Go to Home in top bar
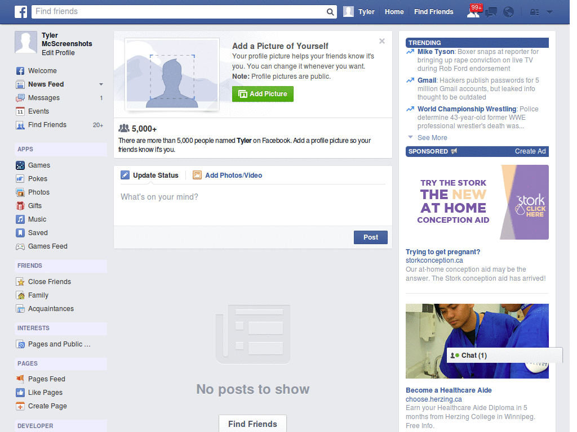577x432 pixels. point(394,12)
